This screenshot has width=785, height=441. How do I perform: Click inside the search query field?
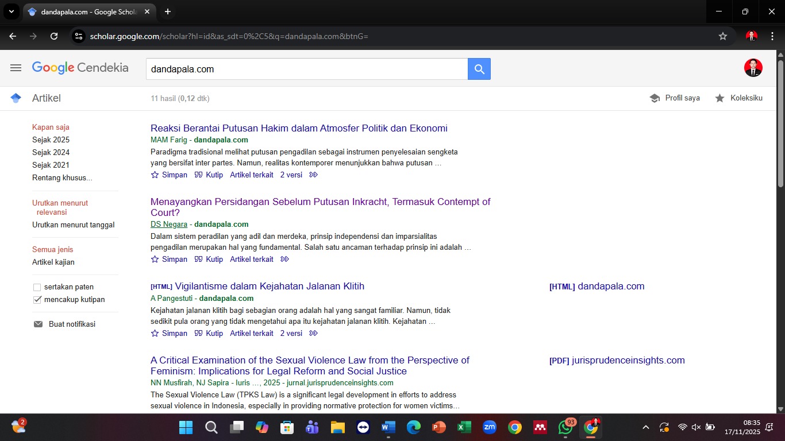click(305, 68)
